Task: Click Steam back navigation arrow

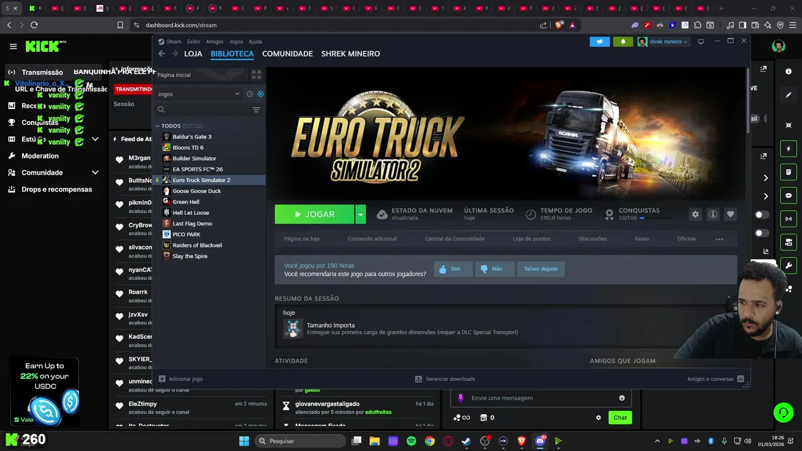Action: point(162,54)
